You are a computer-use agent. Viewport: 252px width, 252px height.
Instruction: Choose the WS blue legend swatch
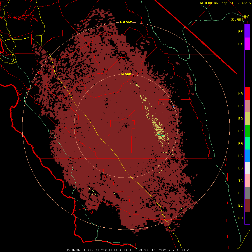(247, 156)
